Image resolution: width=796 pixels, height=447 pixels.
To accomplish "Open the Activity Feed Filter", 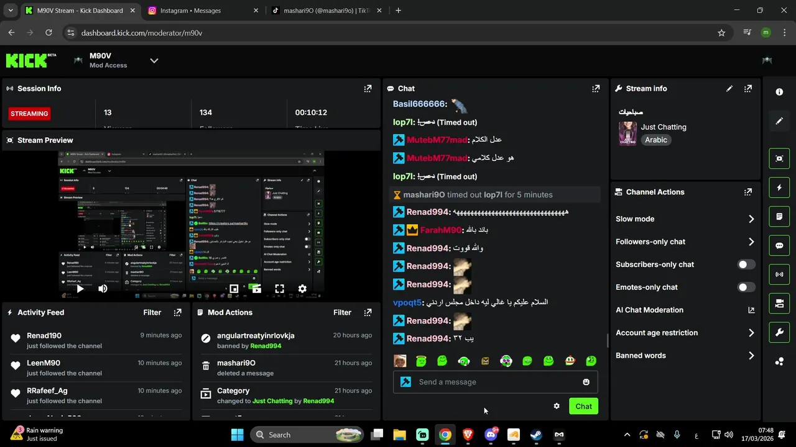I will coord(152,313).
